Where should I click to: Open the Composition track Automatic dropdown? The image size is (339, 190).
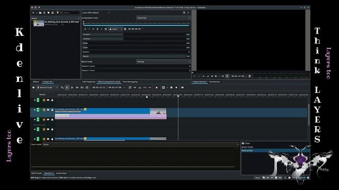point(163,18)
